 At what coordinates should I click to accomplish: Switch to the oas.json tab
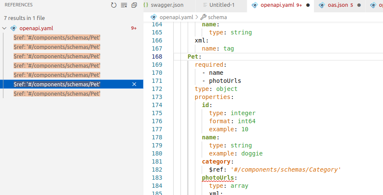337,5
